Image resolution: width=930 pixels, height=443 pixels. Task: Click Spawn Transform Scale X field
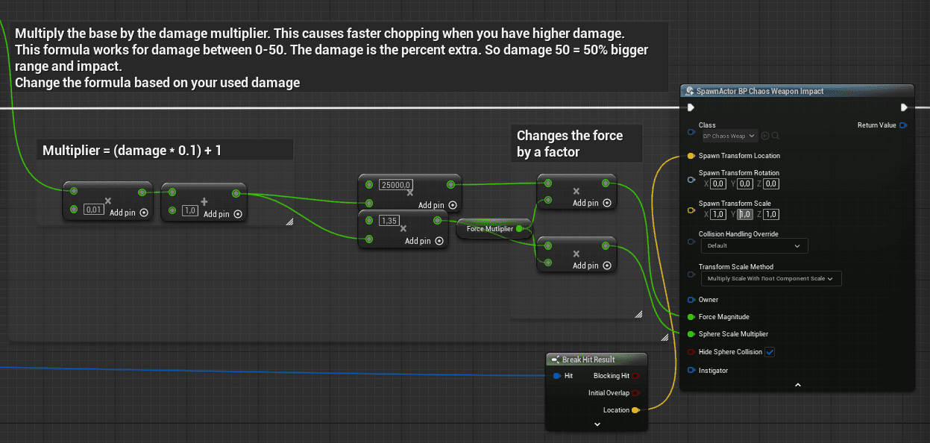coord(718,214)
